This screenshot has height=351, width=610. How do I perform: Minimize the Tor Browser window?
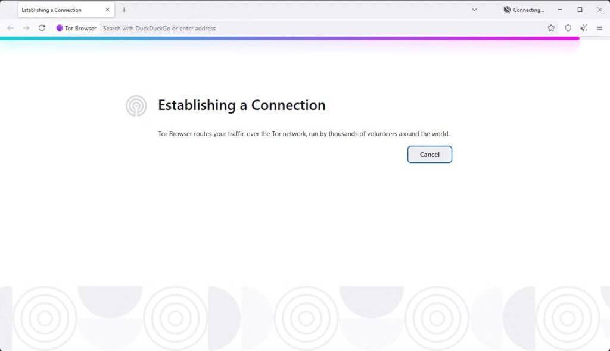coord(560,10)
